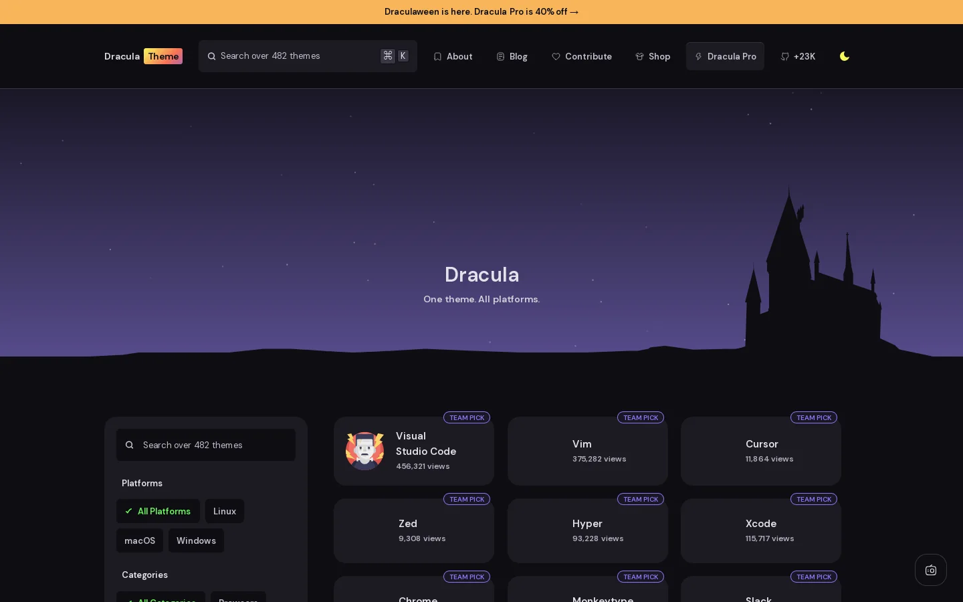Open the About page
963x602 pixels.
point(453,57)
